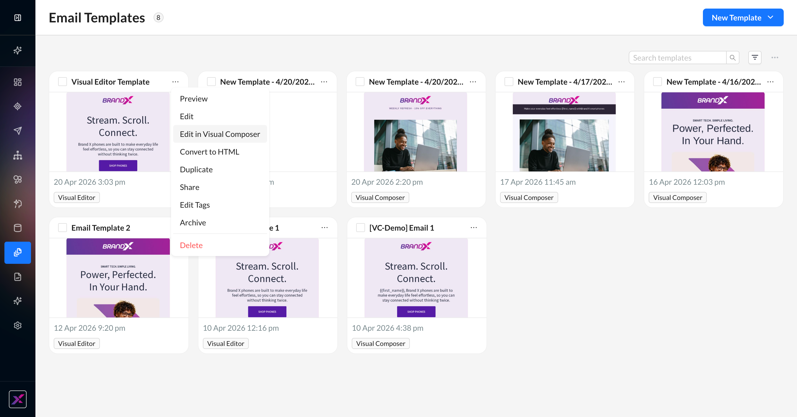Image resolution: width=797 pixels, height=417 pixels.
Task: Click the "New Template - 4/17/202..." title
Action: 565,82
